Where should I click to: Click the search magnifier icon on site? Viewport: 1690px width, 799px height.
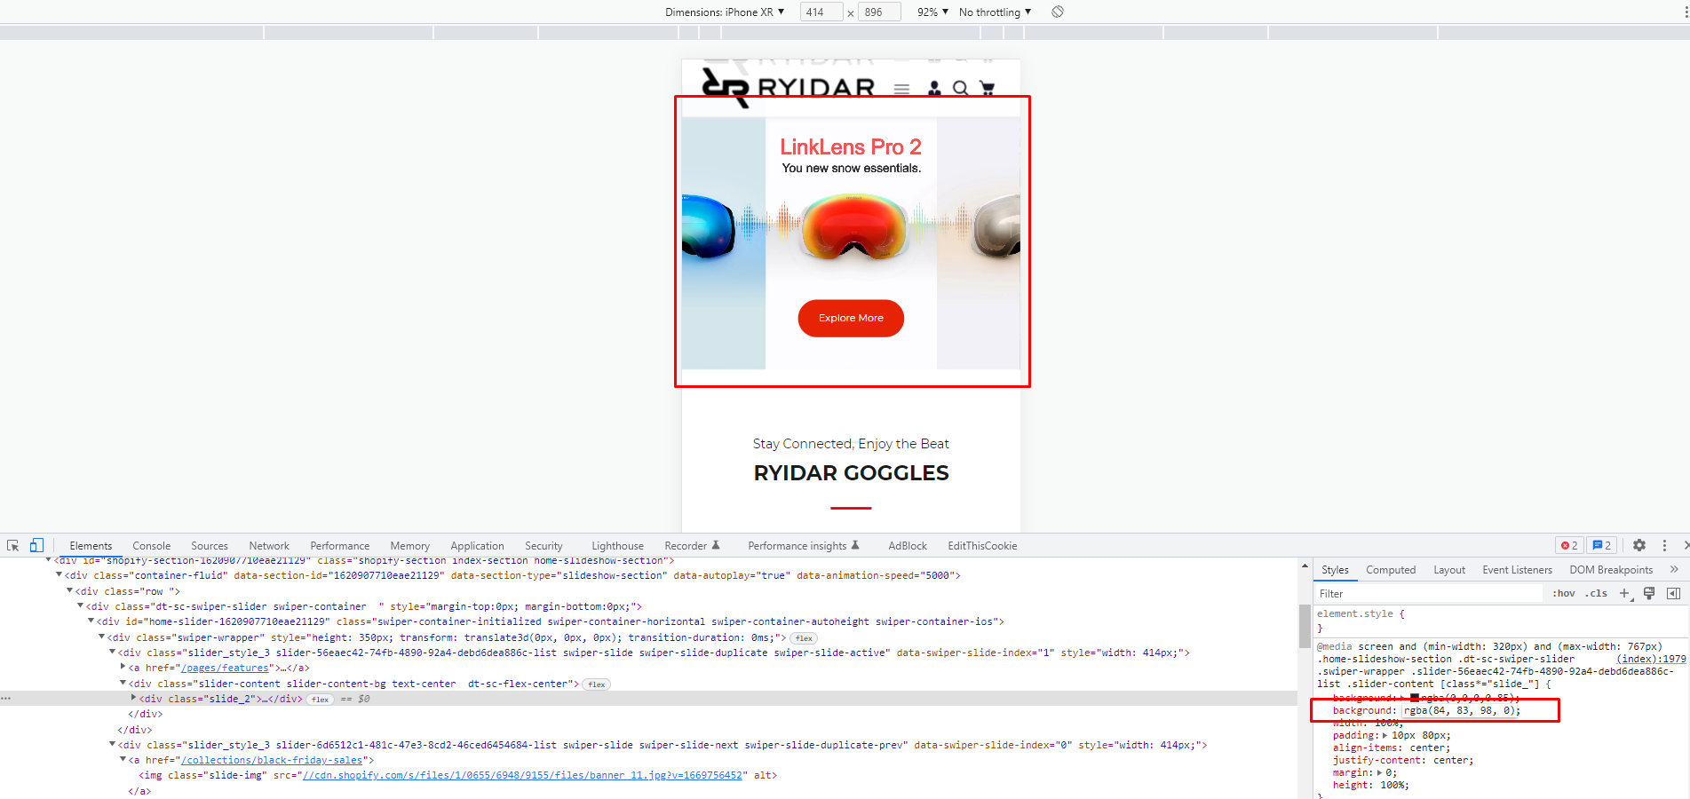click(x=960, y=89)
